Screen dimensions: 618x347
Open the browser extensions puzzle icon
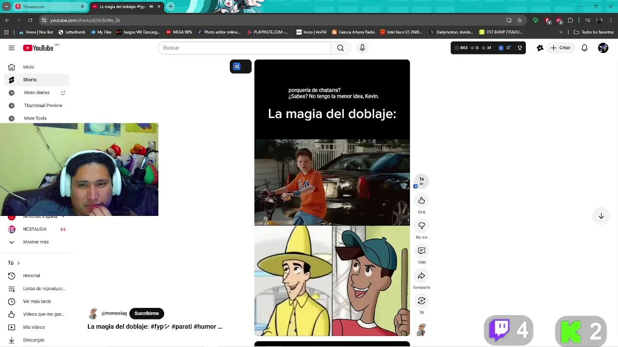[571, 20]
